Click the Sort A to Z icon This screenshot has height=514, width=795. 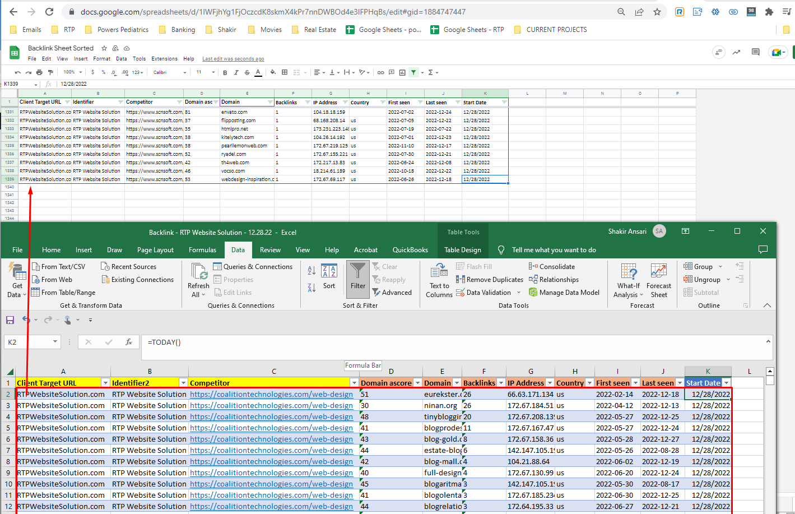(x=312, y=271)
